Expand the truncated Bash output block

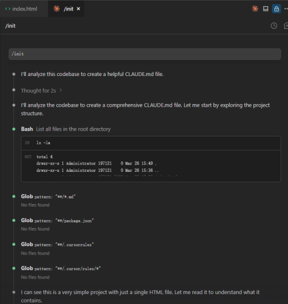coord(151,166)
